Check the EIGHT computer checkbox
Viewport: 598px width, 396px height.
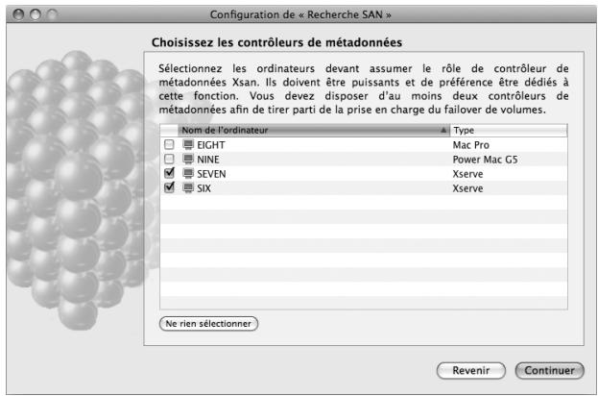pos(169,144)
